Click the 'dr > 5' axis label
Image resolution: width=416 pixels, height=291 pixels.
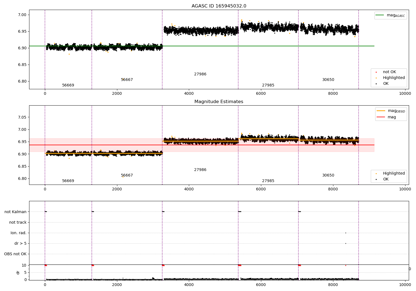21,243
